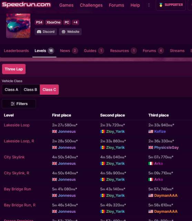Open the Help menu in header
The width and height of the screenshot is (192, 221).
[135, 5]
